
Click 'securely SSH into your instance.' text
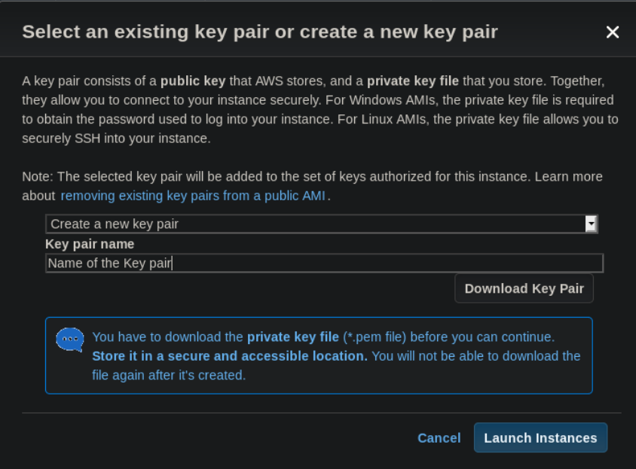pyautogui.click(x=116, y=139)
